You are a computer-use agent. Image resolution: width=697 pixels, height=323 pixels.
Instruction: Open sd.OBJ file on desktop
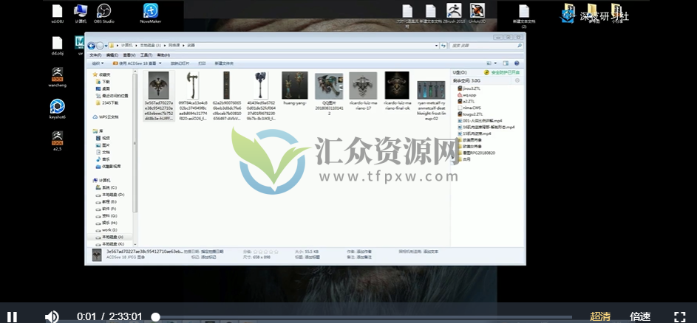[x=58, y=14]
